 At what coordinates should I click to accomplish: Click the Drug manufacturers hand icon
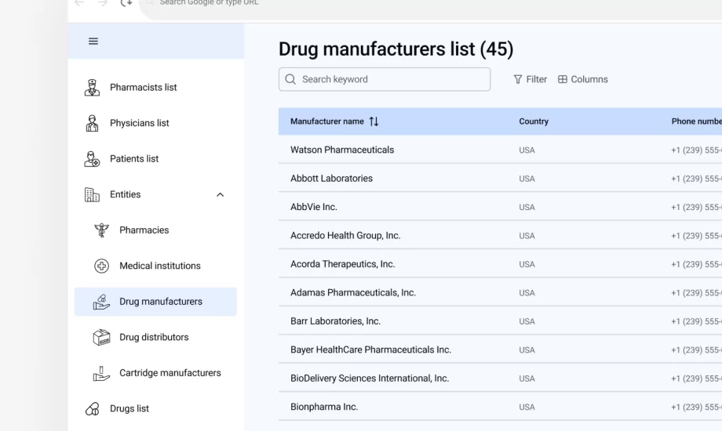pos(101,302)
